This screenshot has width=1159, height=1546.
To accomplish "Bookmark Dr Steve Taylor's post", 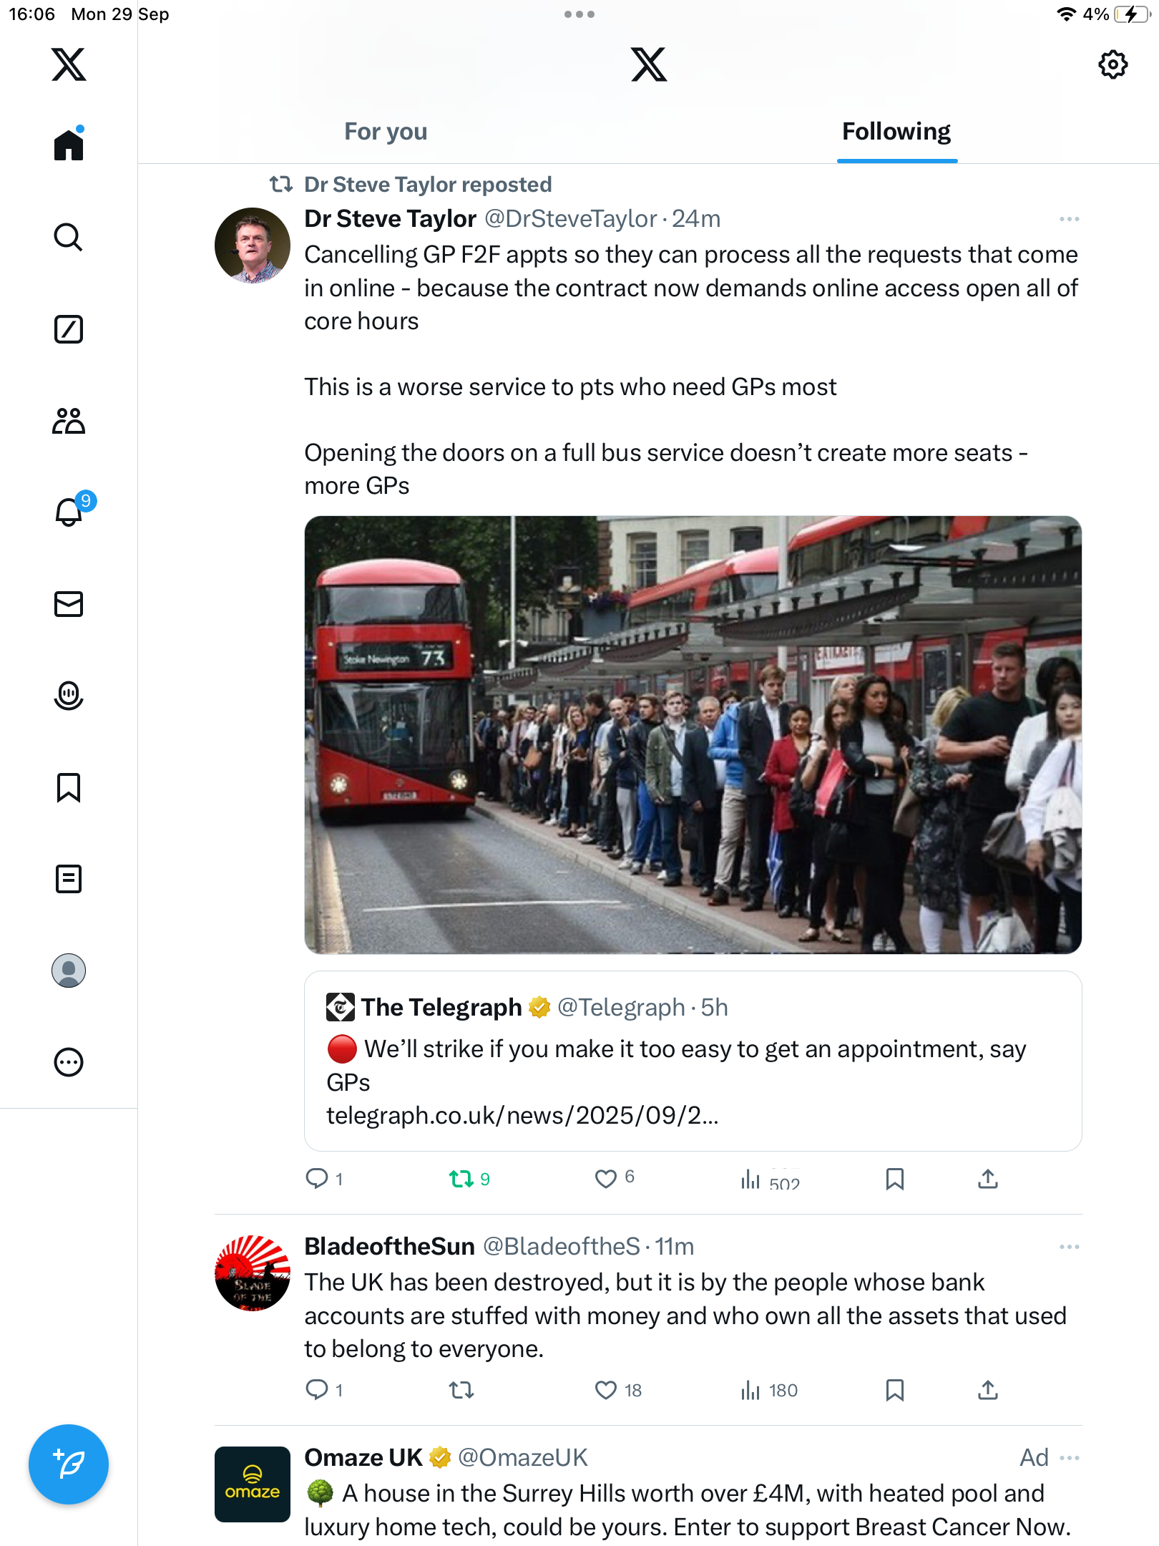I will pos(894,1178).
